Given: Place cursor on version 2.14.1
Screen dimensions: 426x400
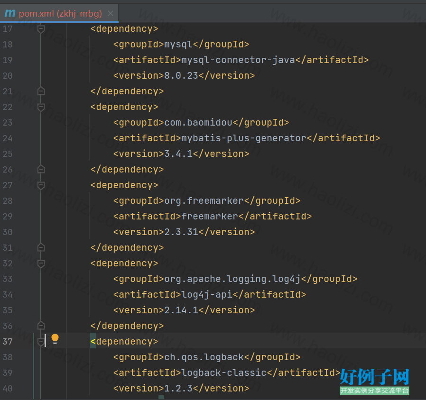Looking at the screenshot, I should [181, 310].
